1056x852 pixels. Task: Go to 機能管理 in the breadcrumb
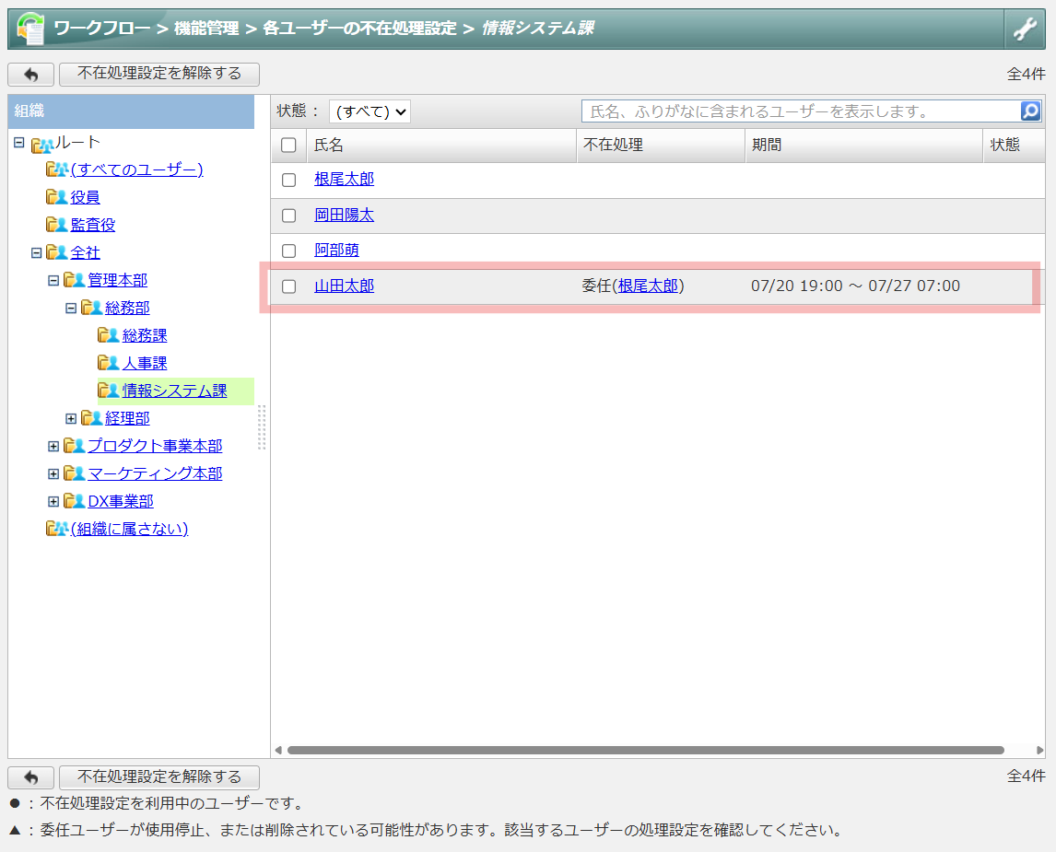(x=206, y=29)
